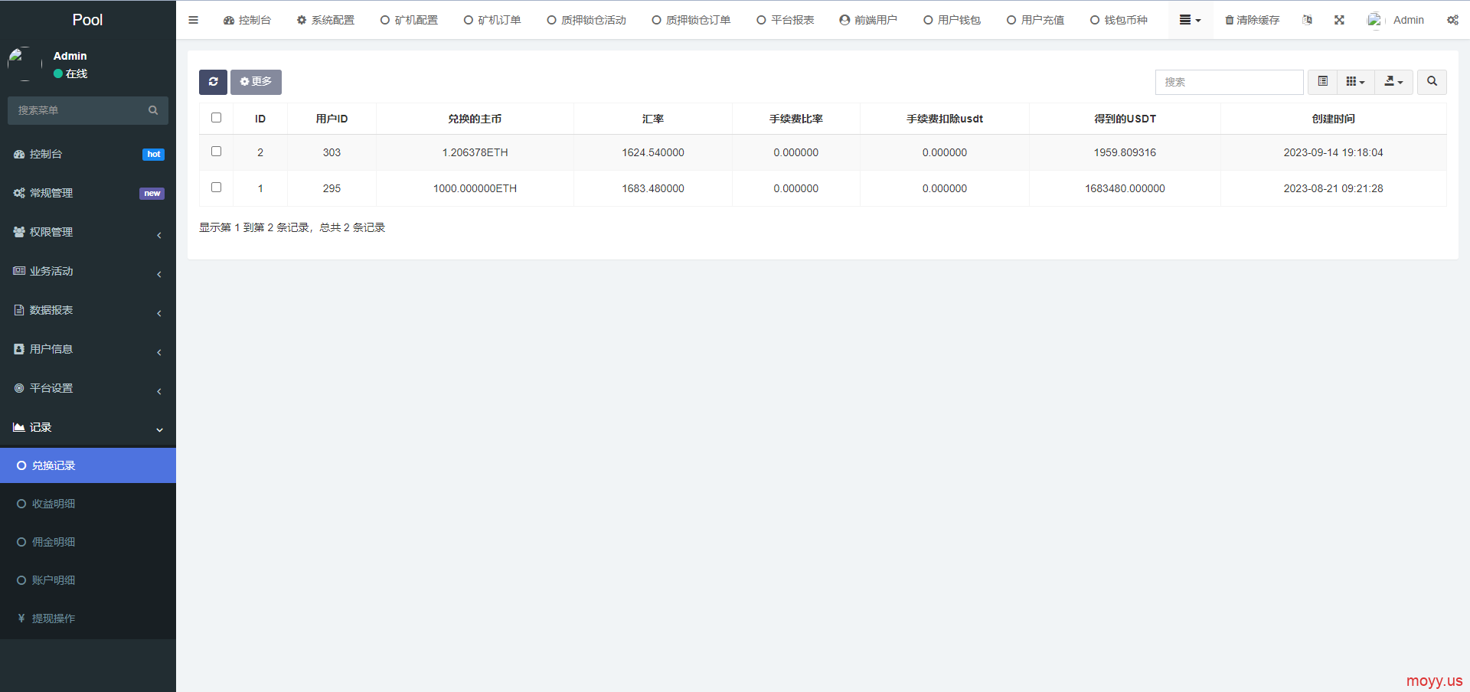This screenshot has height=692, width=1470.
Task: Click the 平台设置 sidebar icon
Action: coord(19,388)
